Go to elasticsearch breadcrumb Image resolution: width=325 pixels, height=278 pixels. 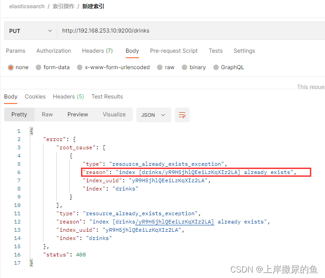(x=27, y=6)
